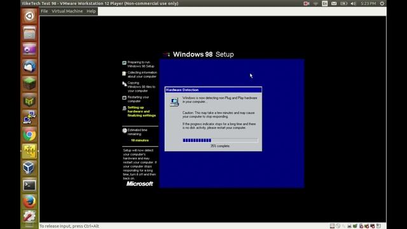Click the 5:23 PM clock

click(368, 3)
